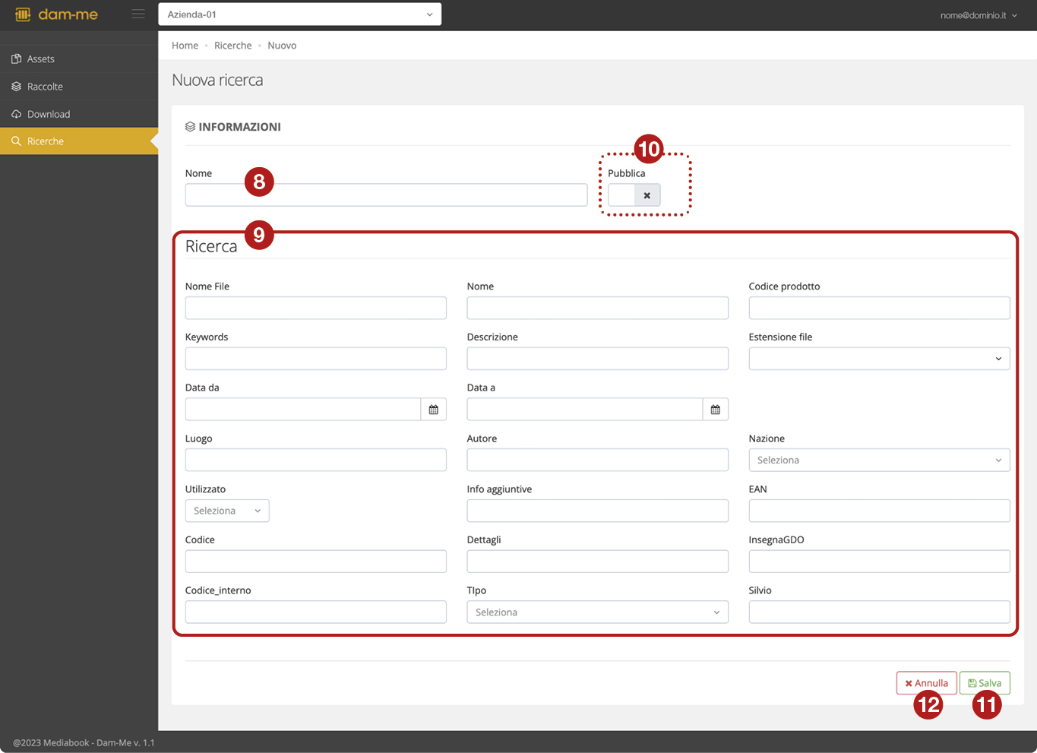Click the Annulla cancel button
The height and width of the screenshot is (753, 1037).
(926, 683)
